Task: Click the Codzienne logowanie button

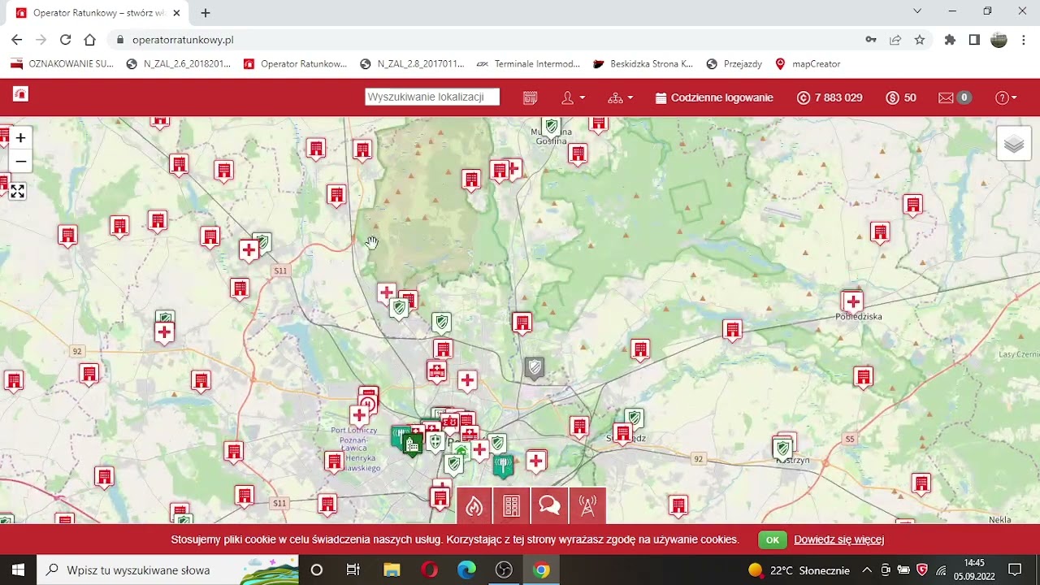Action: pyautogui.click(x=714, y=97)
